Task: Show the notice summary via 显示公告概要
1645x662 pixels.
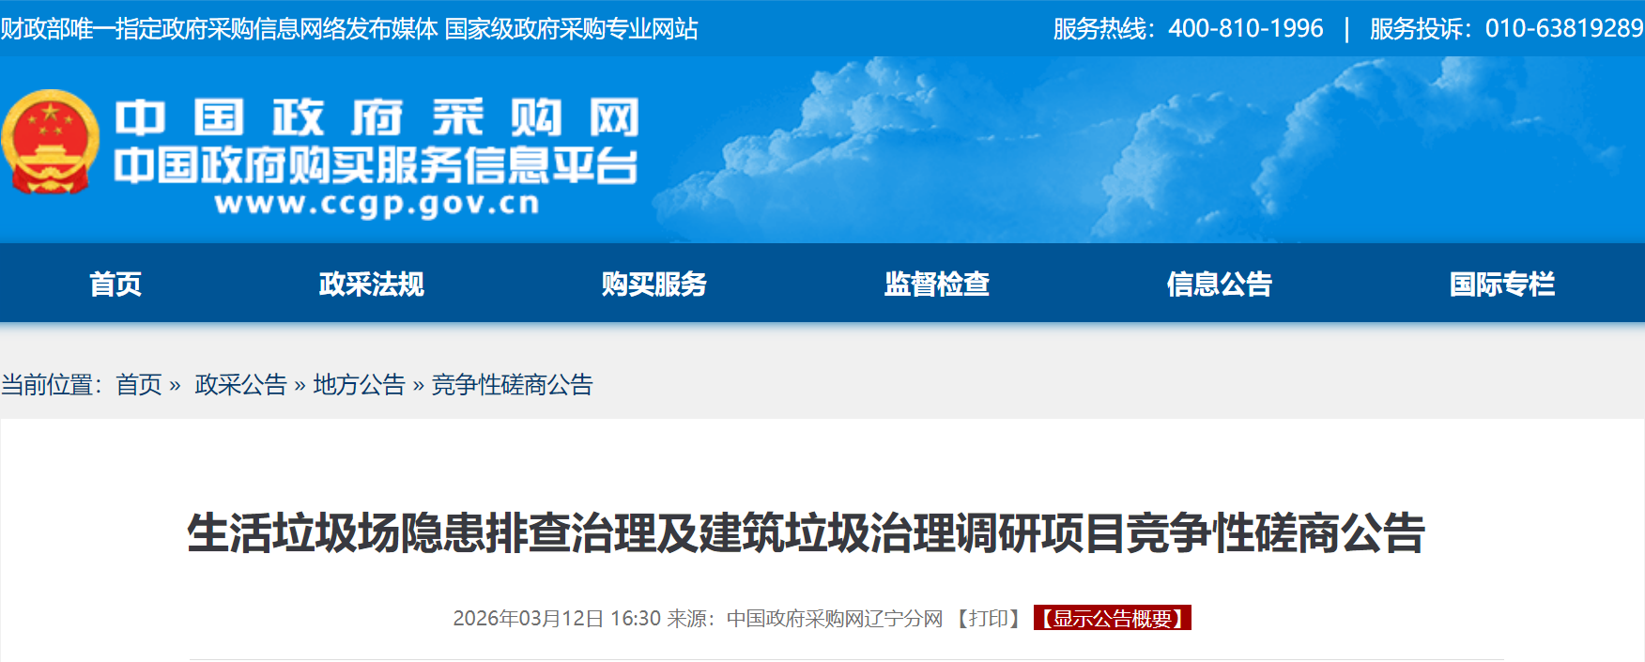Action: point(1113,618)
